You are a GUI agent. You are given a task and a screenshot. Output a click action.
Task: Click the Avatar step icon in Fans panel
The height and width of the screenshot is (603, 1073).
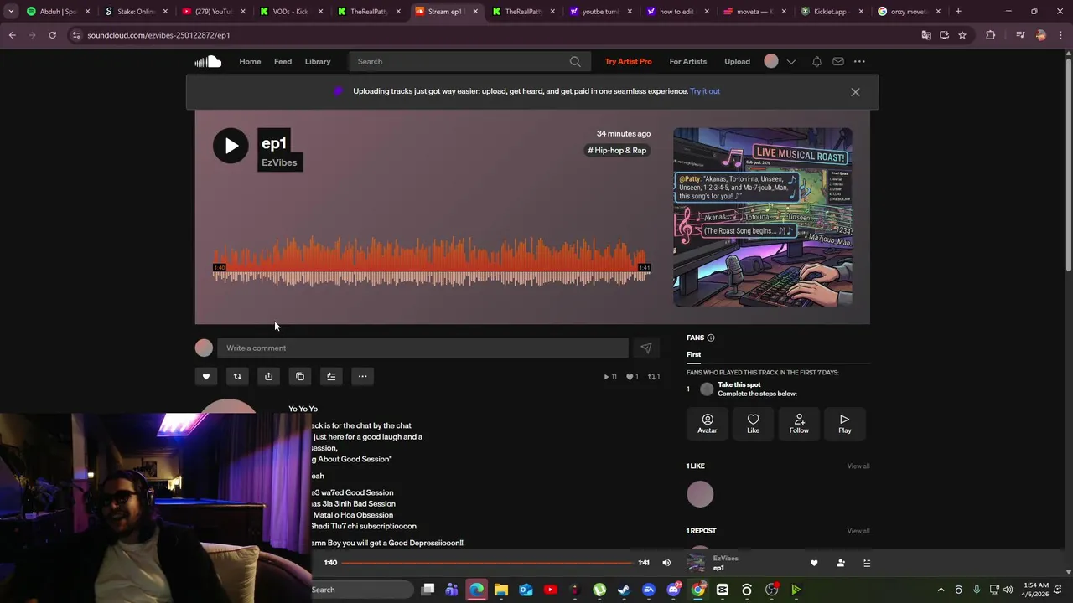point(708,424)
